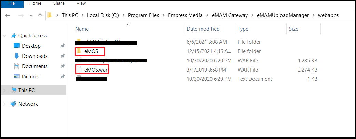Open the File menu tab
356x139 pixels.
point(11,3)
